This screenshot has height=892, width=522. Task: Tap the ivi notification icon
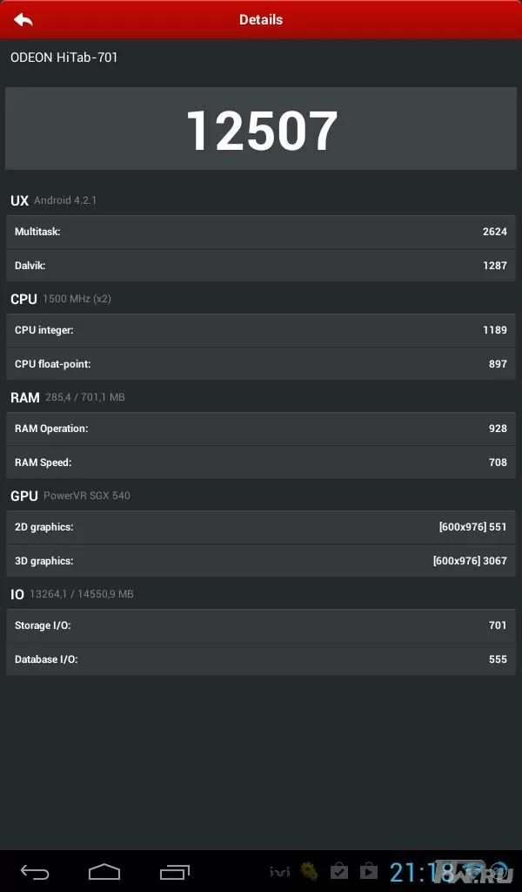(x=279, y=871)
